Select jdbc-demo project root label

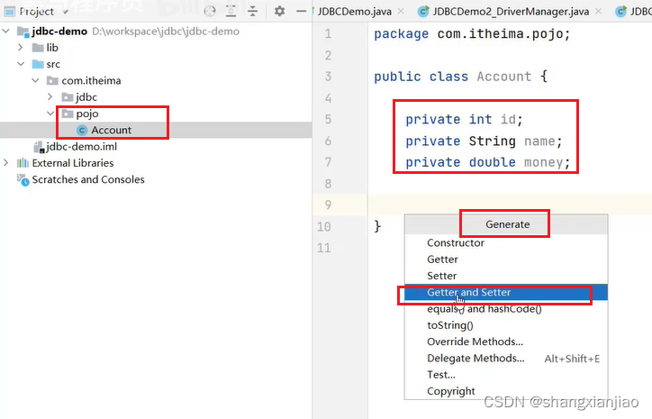click(x=59, y=32)
